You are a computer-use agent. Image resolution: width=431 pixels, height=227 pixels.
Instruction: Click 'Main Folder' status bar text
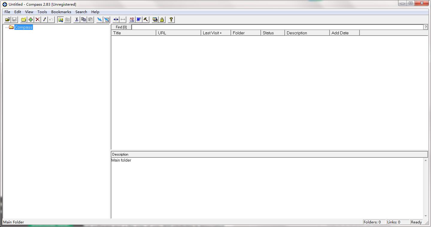(13, 222)
